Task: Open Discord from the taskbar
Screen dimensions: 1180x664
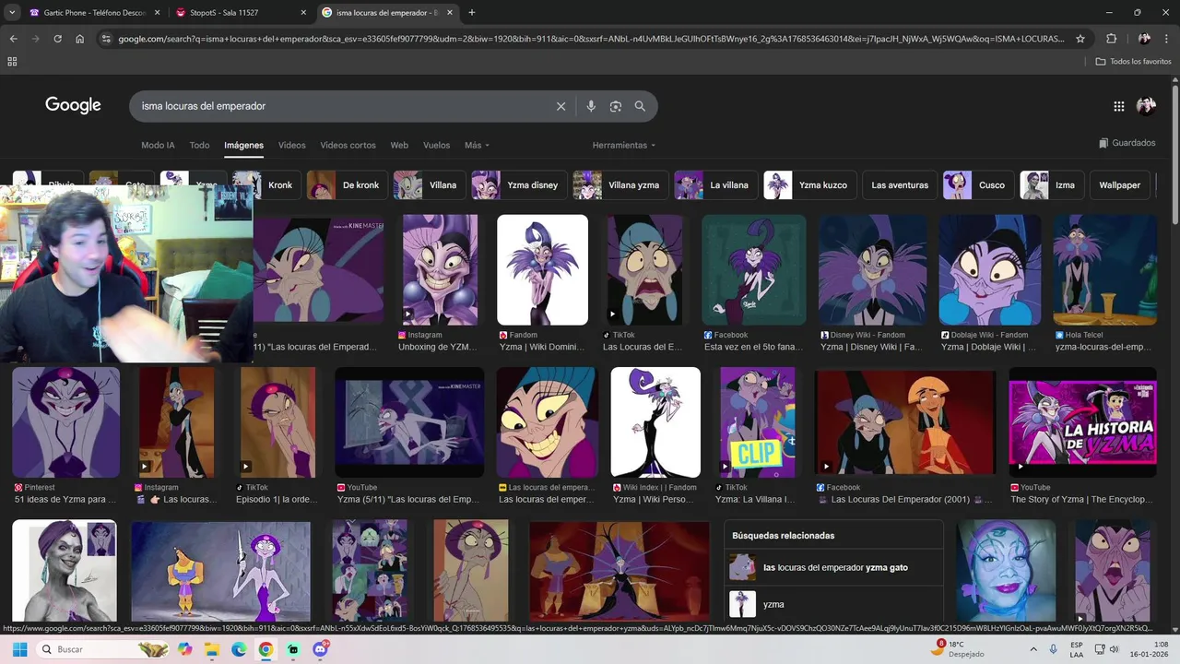Action: [x=320, y=649]
